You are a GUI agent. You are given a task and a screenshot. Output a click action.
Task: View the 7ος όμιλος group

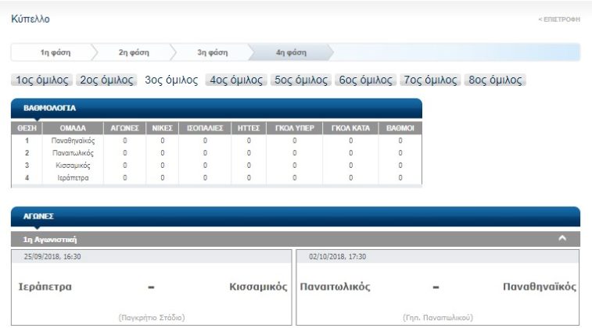coord(430,80)
